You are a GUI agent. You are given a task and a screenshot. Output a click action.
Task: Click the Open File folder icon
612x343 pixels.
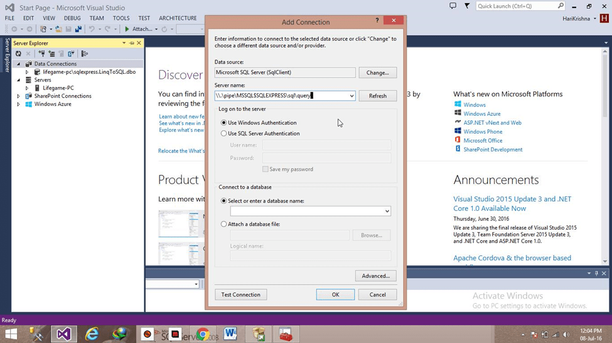pos(58,29)
